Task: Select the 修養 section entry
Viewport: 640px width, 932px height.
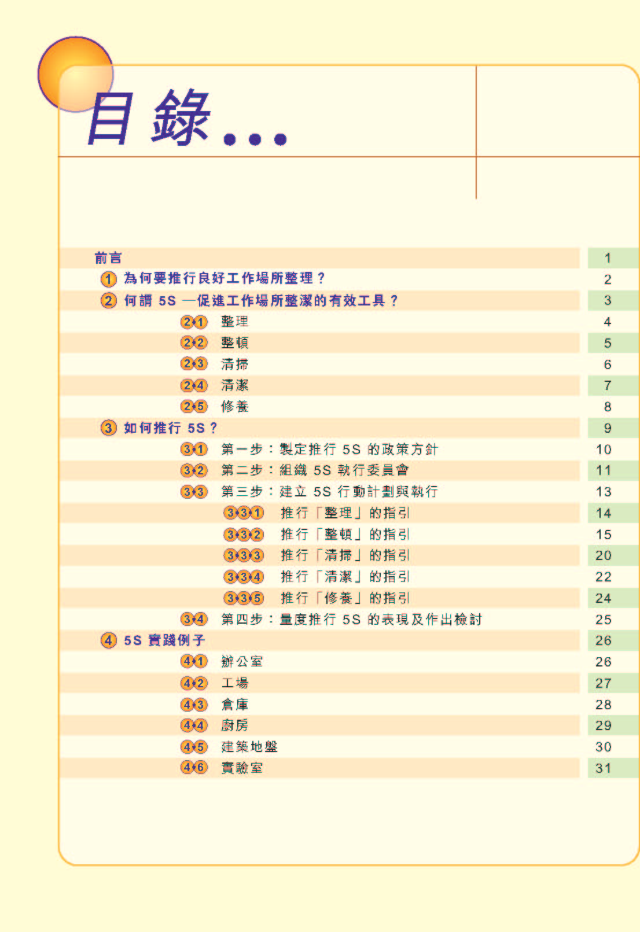Action: tap(235, 407)
